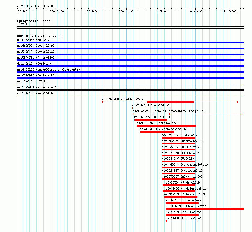252x232 pixels.
Task: Select nsv4033208 (gnomADStructuralVariants) label
Action: [x=48, y=69]
